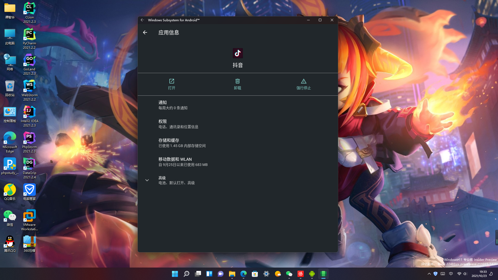Viewport: 498px width, 280px height.
Task: Click the 抖音 app icon
Action: (238, 53)
